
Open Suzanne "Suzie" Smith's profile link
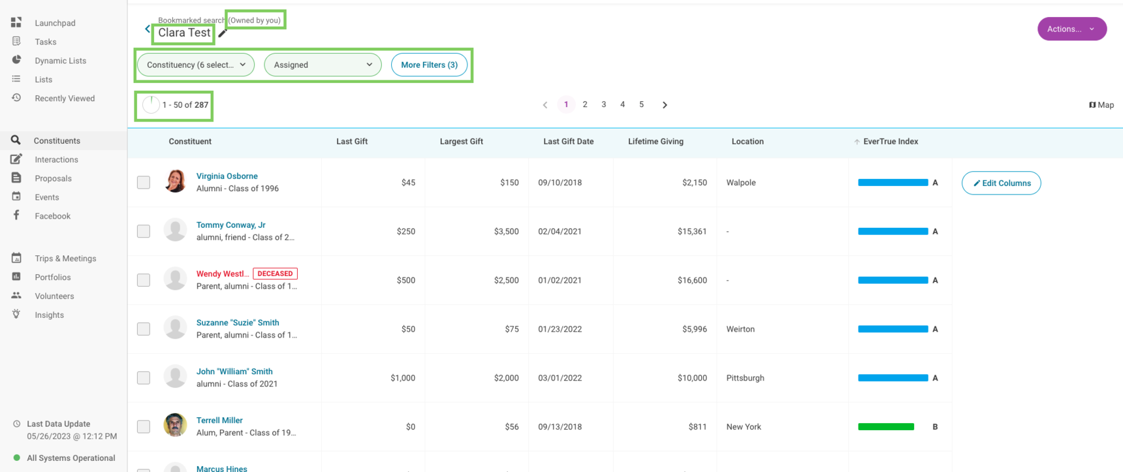(238, 323)
